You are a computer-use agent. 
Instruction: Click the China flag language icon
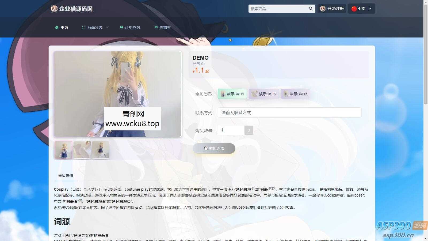(354, 9)
